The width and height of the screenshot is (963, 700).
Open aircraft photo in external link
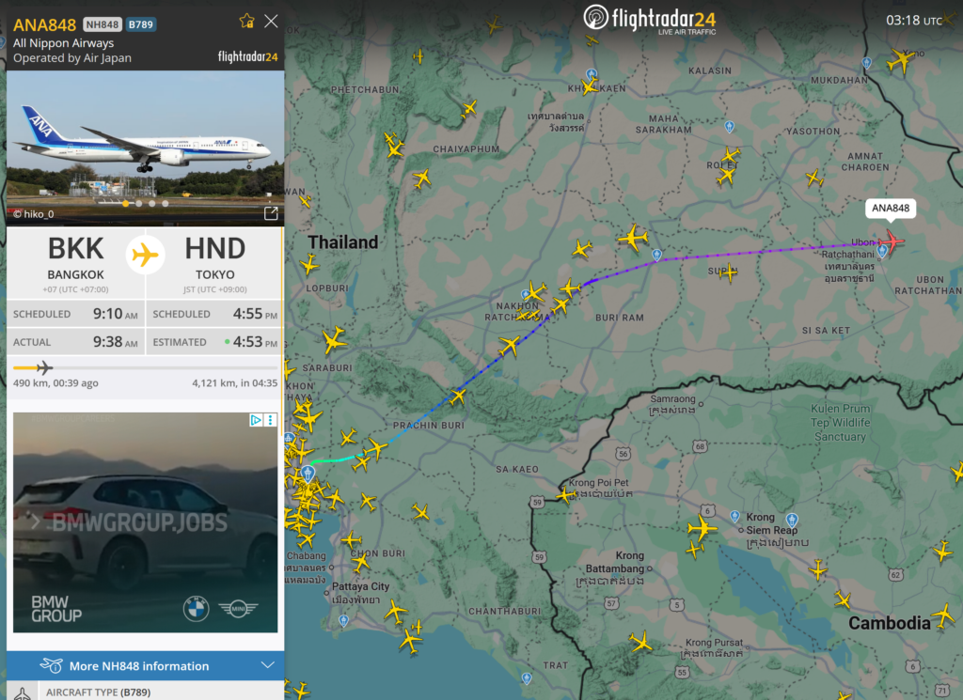pos(271,213)
